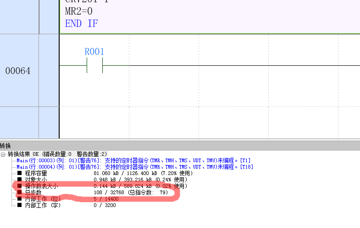Click the END IF script statement
360x228 pixels.
pyautogui.click(x=81, y=24)
